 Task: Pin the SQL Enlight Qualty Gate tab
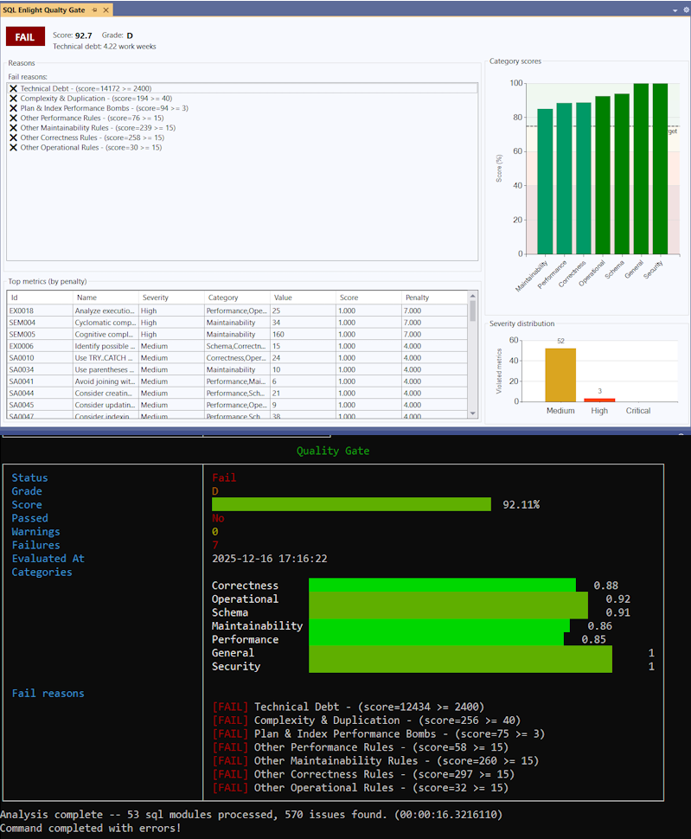(x=94, y=10)
